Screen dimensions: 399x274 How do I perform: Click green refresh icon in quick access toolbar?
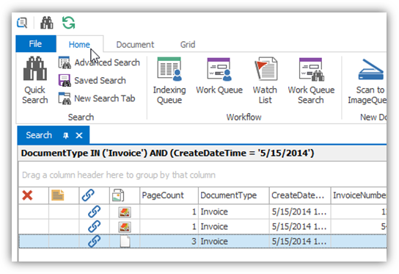[69, 23]
